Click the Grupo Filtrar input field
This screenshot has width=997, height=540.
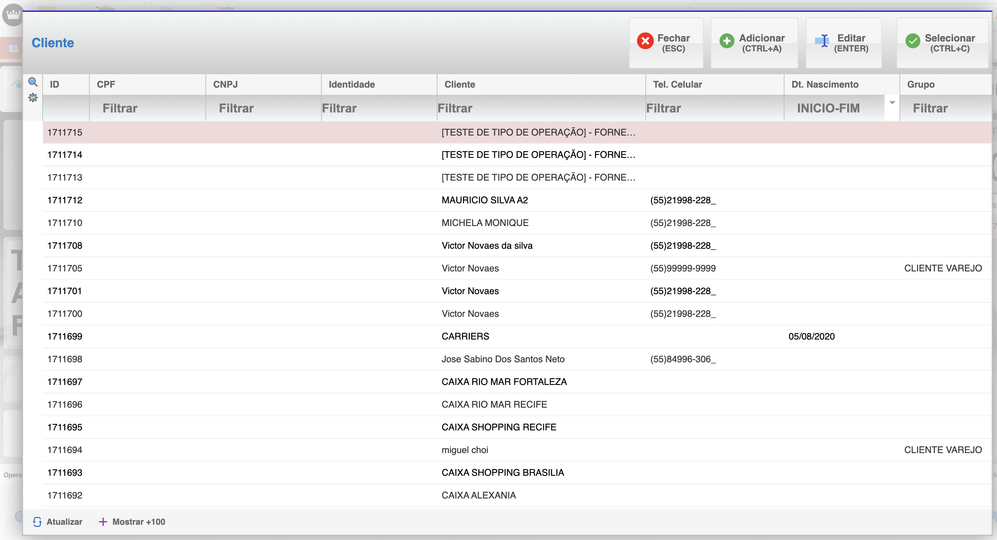click(944, 108)
